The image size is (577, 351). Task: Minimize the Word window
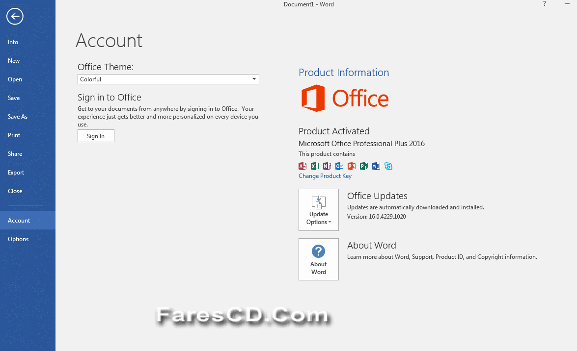coord(567,3)
